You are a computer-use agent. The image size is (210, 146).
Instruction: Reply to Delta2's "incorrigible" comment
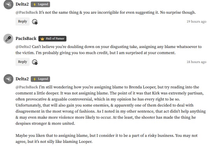(x=22, y=21)
